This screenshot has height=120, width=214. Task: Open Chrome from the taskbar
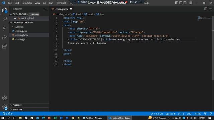(73, 118)
